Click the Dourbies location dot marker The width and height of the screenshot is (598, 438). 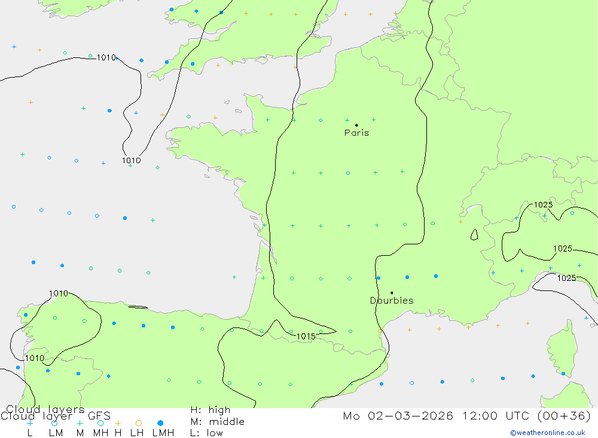coord(392,293)
